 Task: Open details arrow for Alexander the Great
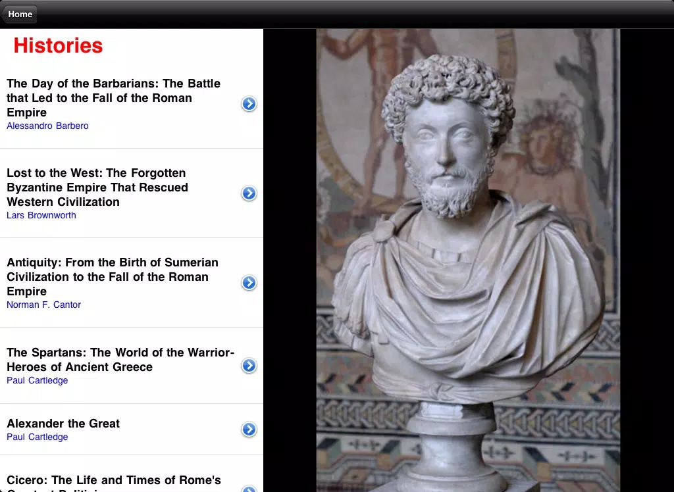249,430
